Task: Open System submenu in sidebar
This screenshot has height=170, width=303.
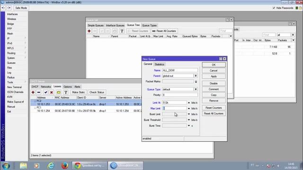Action: click(11, 58)
